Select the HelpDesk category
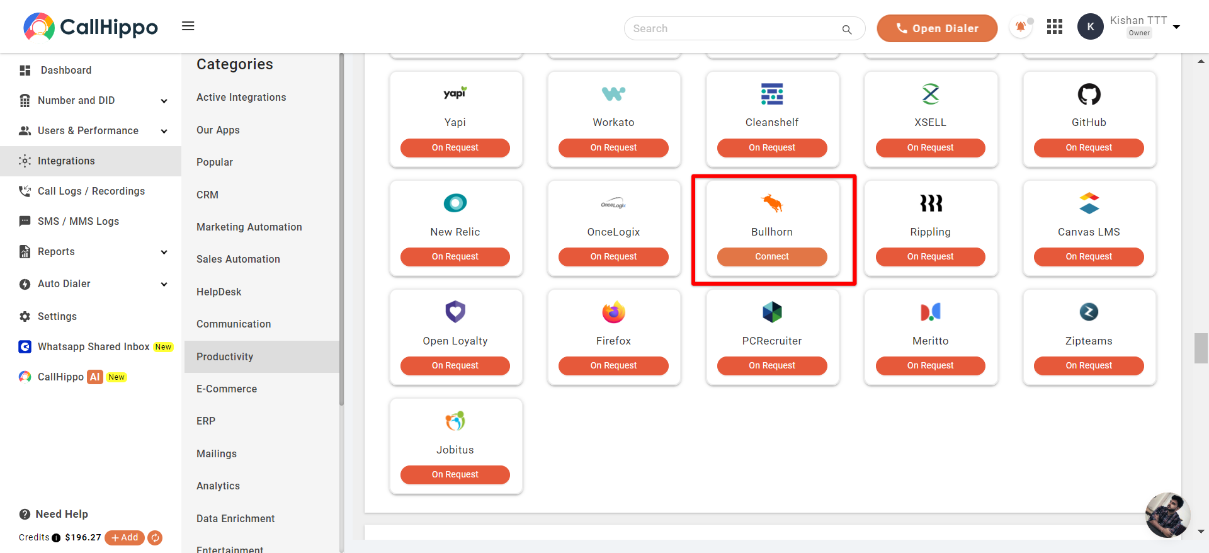1209x553 pixels. (x=219, y=292)
